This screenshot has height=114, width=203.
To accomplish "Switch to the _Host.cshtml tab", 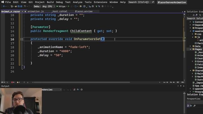I will (x=59, y=11).
